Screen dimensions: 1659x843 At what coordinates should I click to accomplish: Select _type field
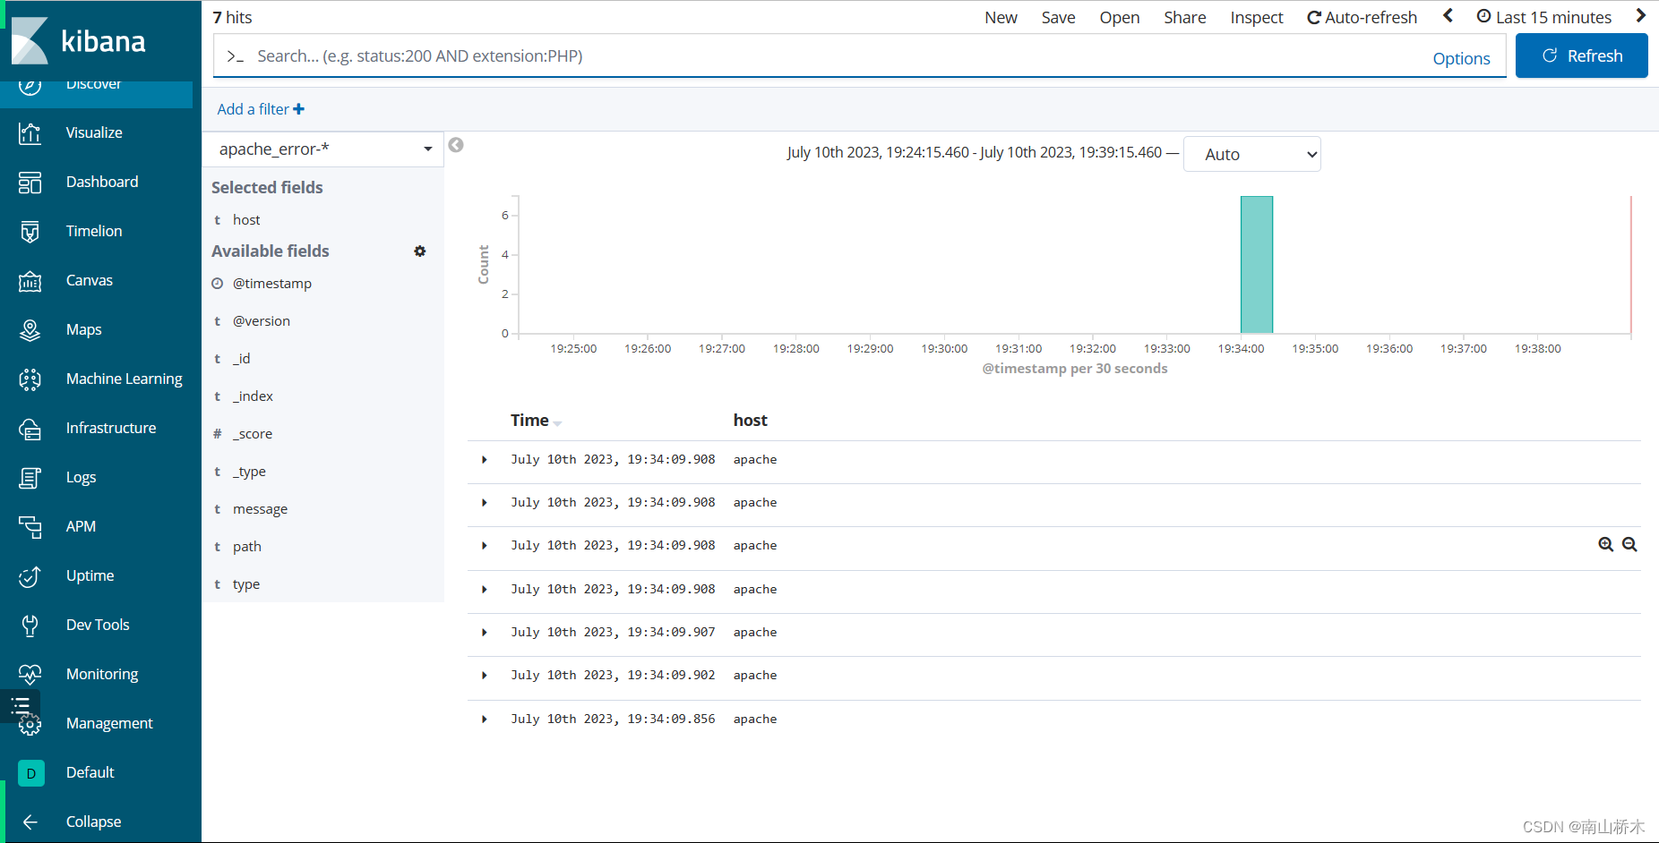click(250, 472)
